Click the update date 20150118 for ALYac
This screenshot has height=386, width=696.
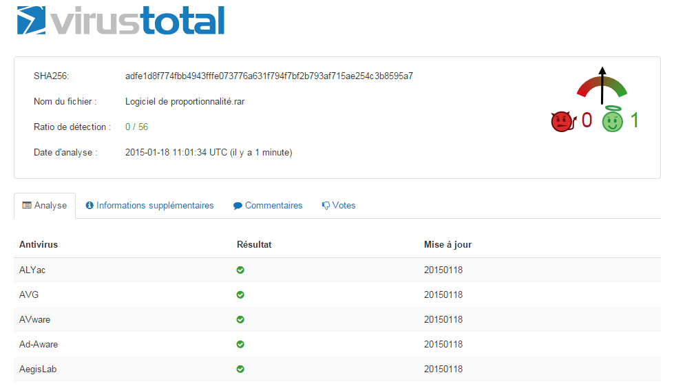click(443, 270)
